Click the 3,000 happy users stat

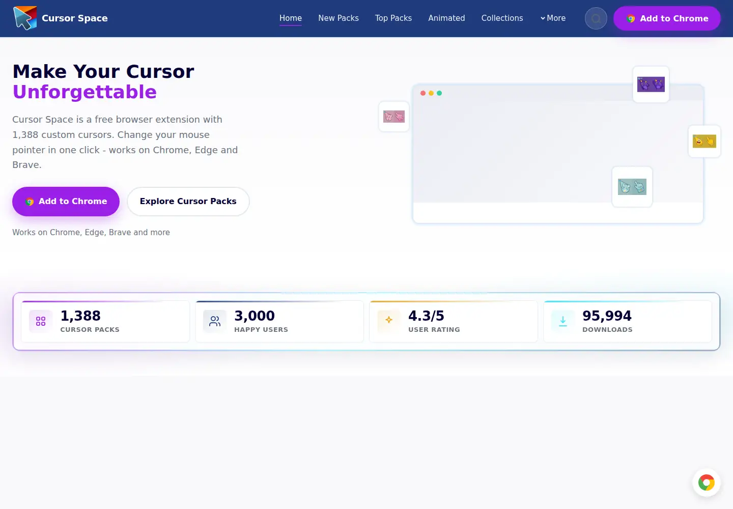coord(279,322)
